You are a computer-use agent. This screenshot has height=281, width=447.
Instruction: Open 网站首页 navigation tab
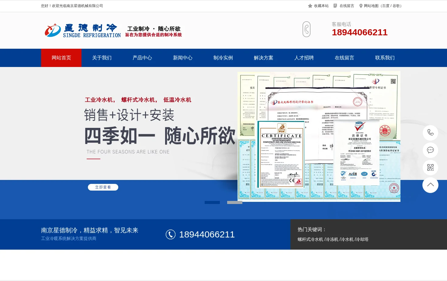(61, 58)
